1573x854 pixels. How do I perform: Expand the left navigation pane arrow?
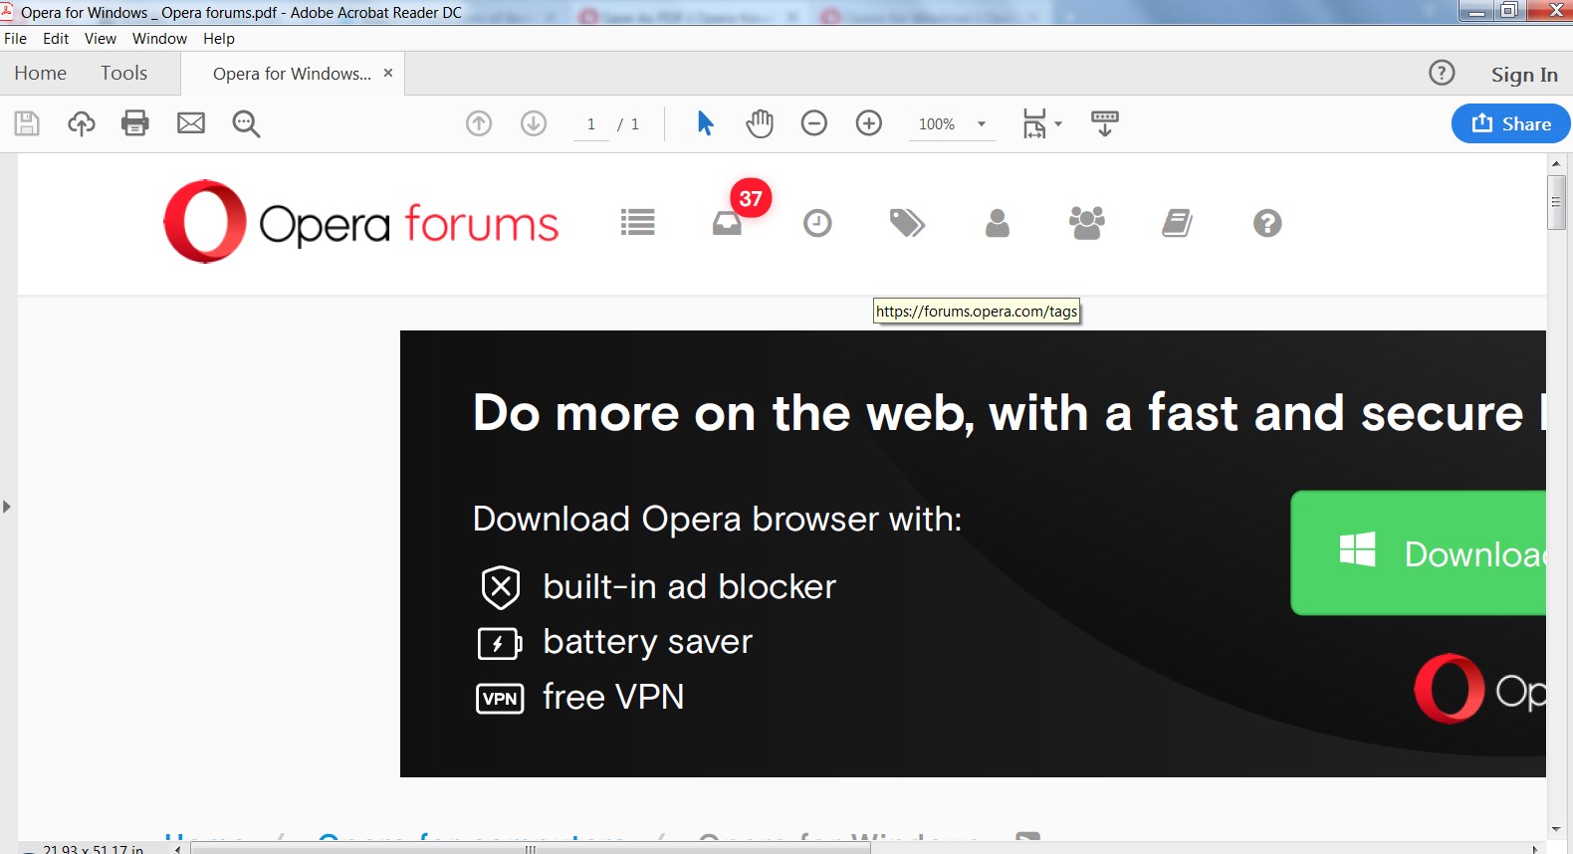7,507
